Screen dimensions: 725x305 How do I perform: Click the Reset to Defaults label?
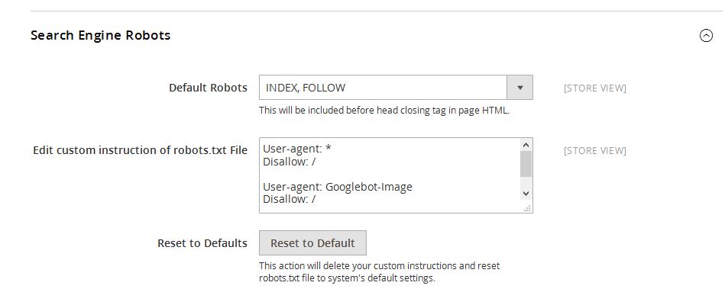click(202, 243)
